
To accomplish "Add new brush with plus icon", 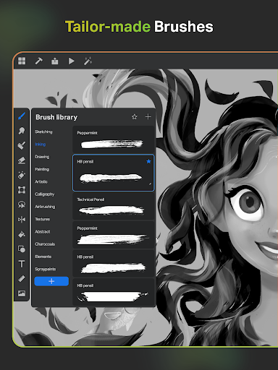I will tap(148, 117).
